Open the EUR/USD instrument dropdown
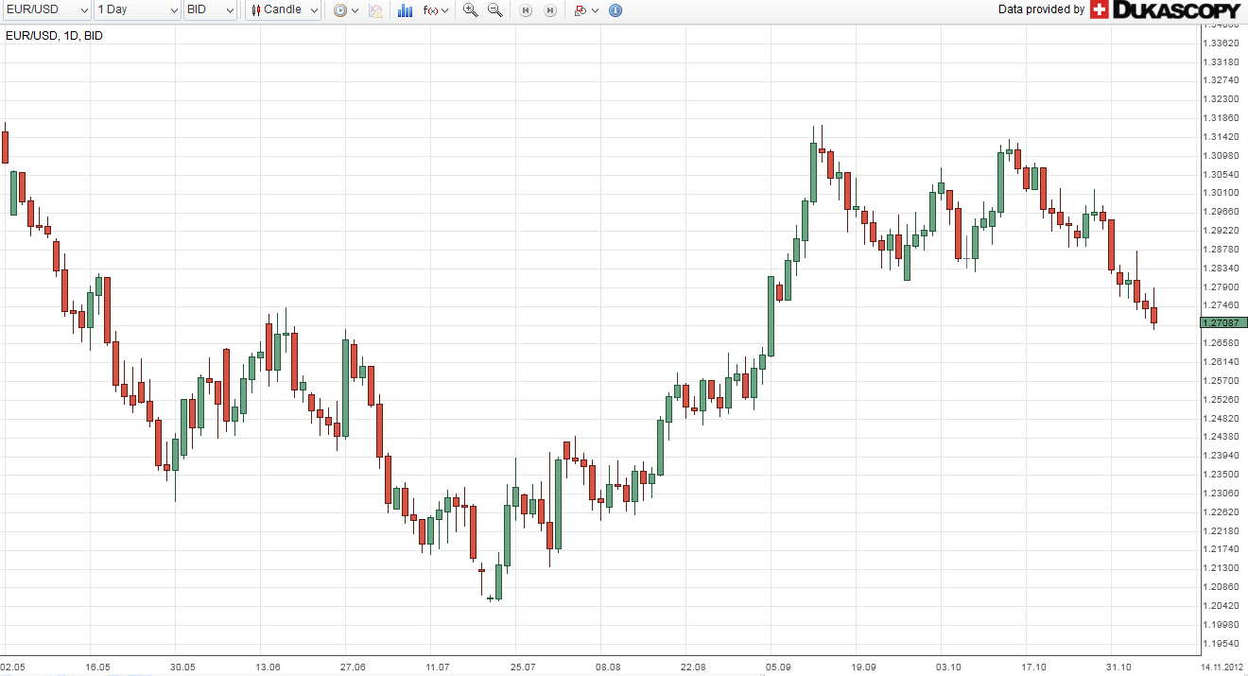 pyautogui.click(x=46, y=9)
